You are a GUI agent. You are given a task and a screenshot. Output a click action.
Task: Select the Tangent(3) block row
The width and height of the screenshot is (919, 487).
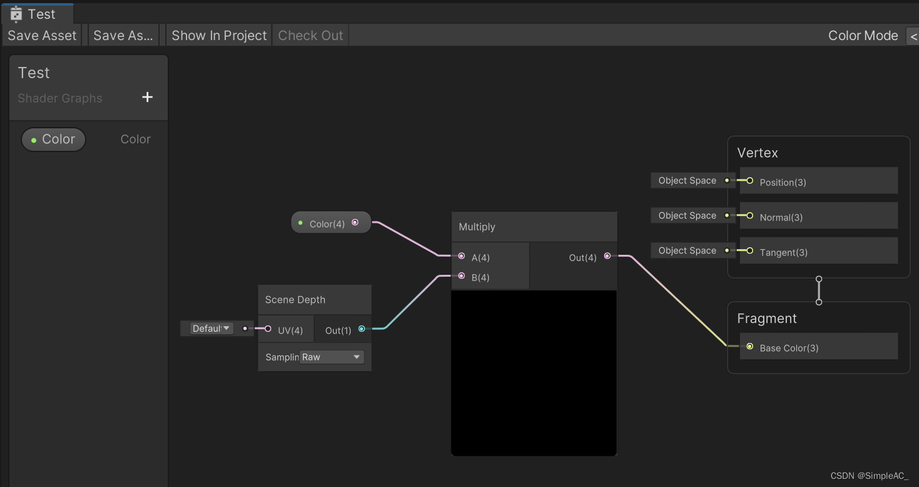[x=819, y=251]
